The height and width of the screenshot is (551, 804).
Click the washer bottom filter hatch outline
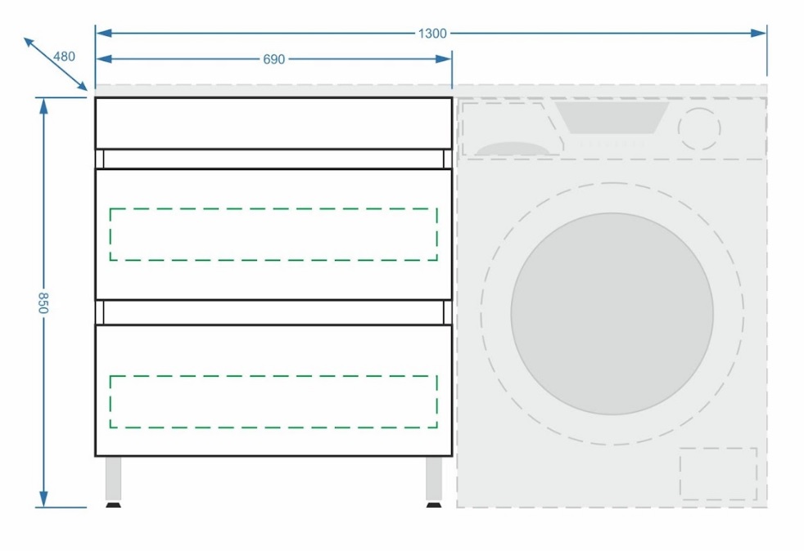click(x=718, y=474)
